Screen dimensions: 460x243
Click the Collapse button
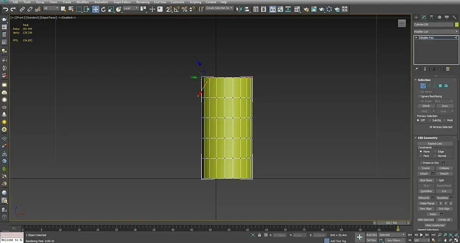point(444,168)
